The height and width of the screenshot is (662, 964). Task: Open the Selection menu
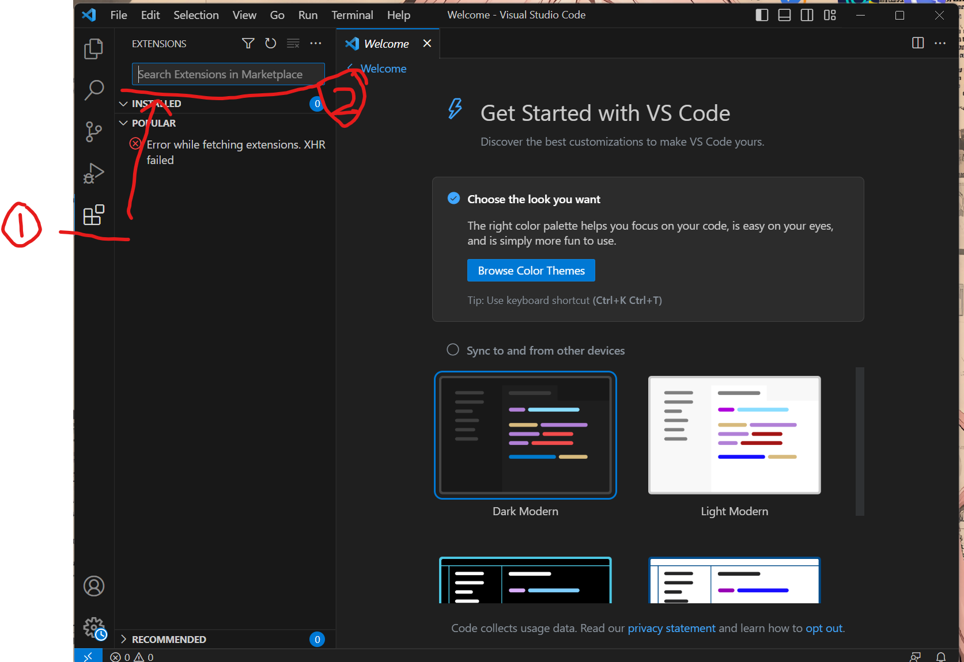pyautogui.click(x=196, y=15)
